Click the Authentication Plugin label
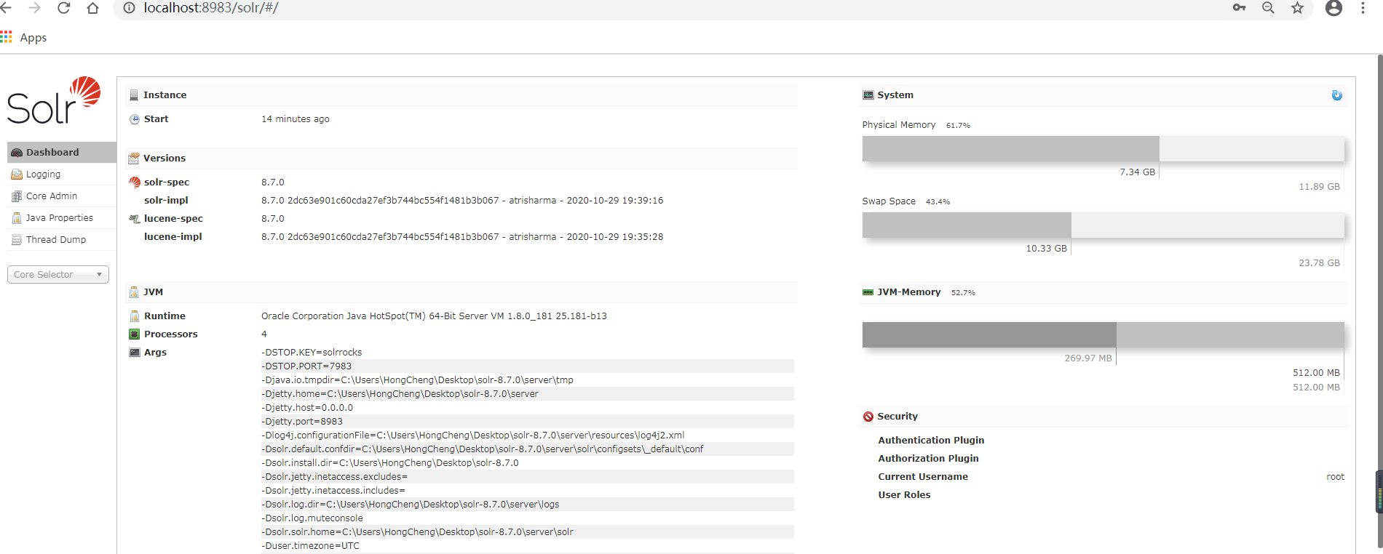Screen dimensions: 1383x554 (931, 441)
